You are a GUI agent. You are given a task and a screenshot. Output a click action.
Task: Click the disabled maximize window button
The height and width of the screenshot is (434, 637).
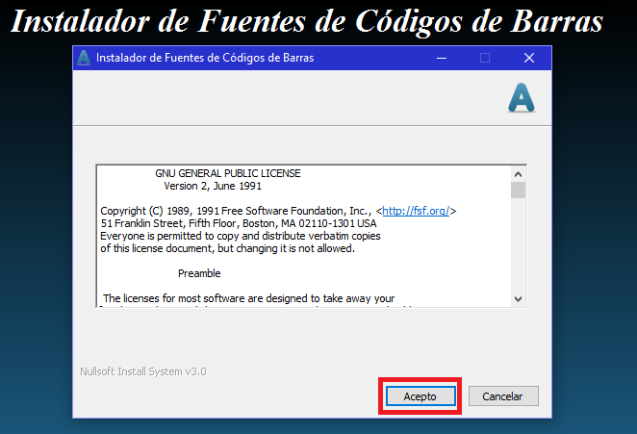pyautogui.click(x=485, y=58)
